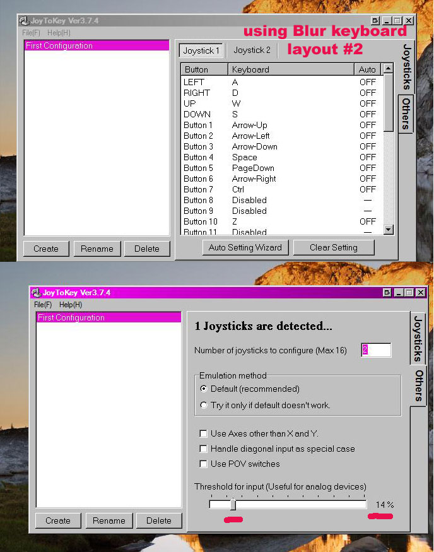Select Button 9 Disabled row
The height and width of the screenshot is (552, 434).
tap(281, 211)
